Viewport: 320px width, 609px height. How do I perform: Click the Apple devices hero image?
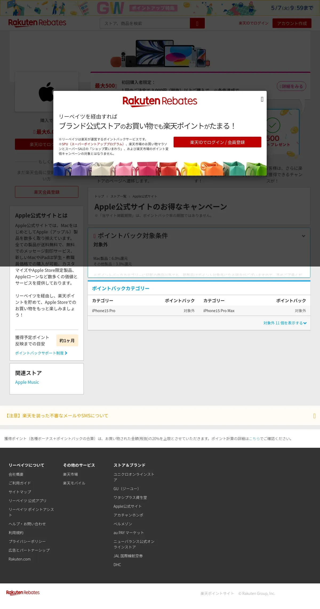pos(160,54)
